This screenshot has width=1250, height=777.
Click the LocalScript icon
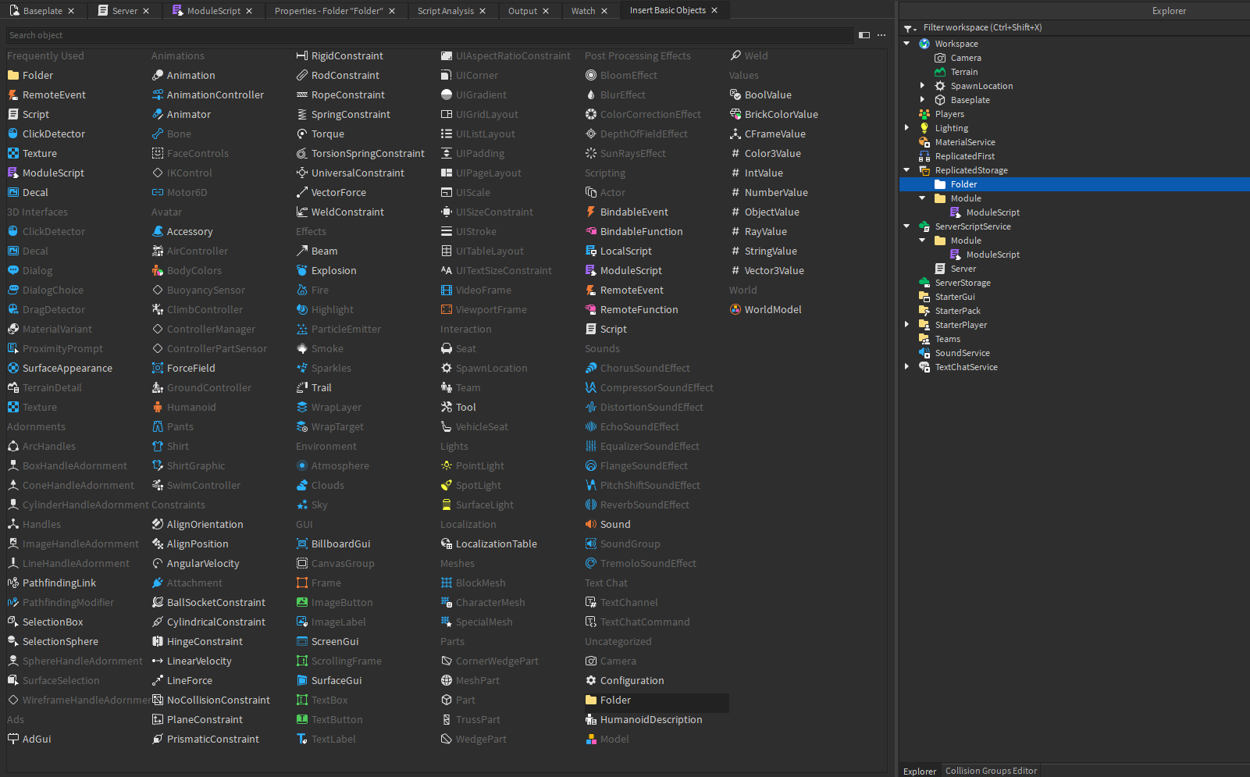point(591,251)
